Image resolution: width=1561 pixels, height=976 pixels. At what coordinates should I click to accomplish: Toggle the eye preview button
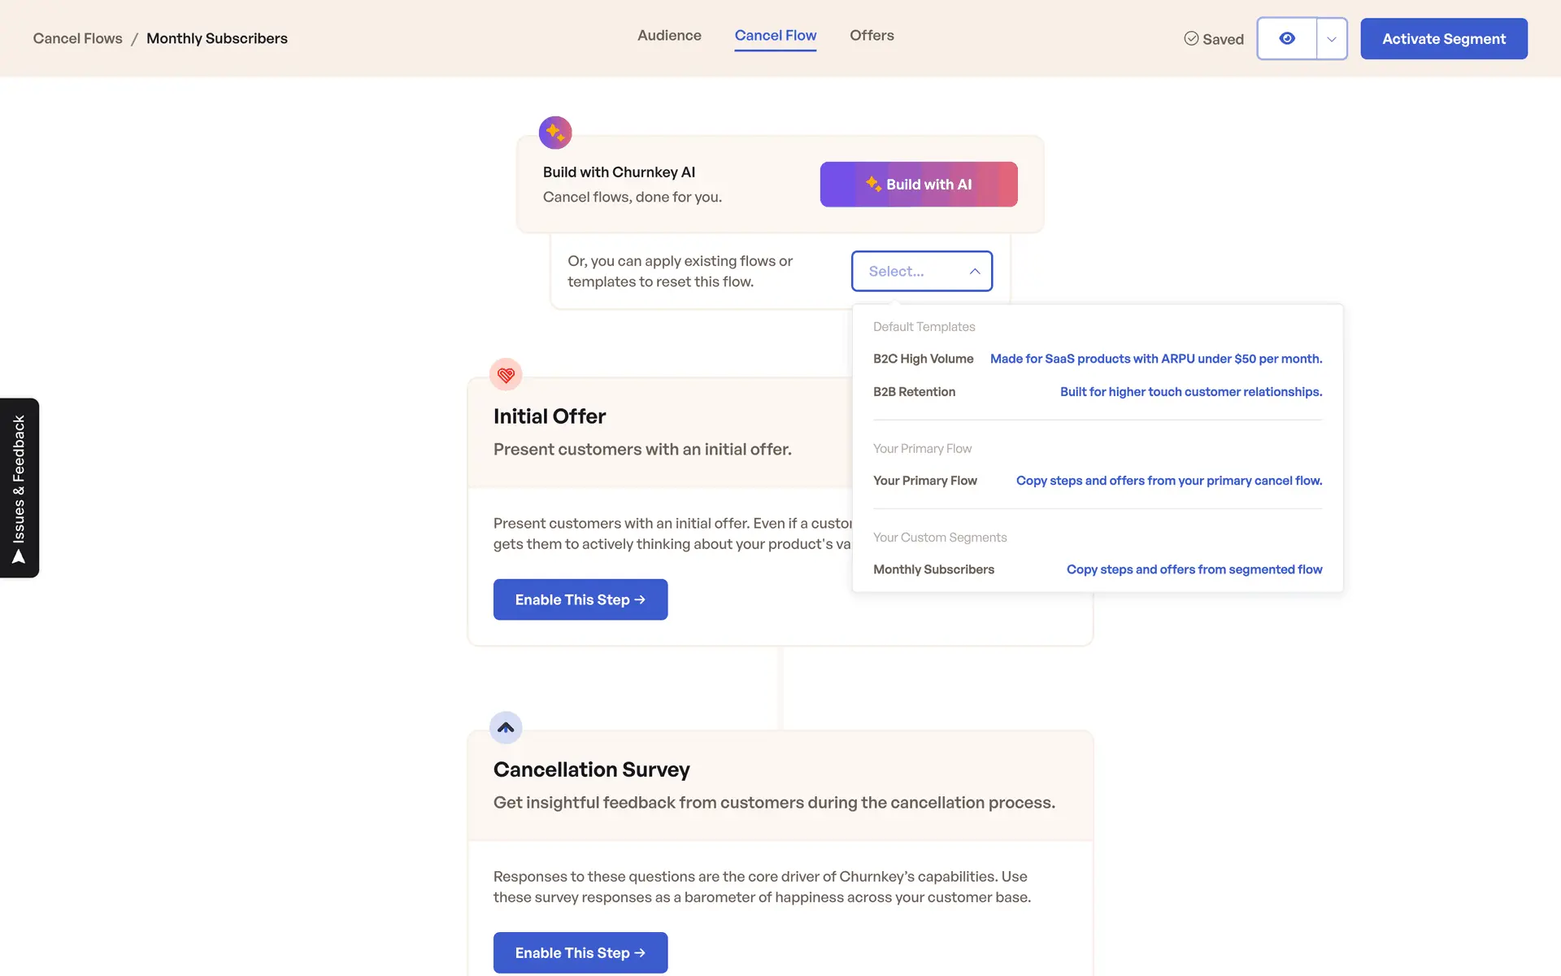1287,39
